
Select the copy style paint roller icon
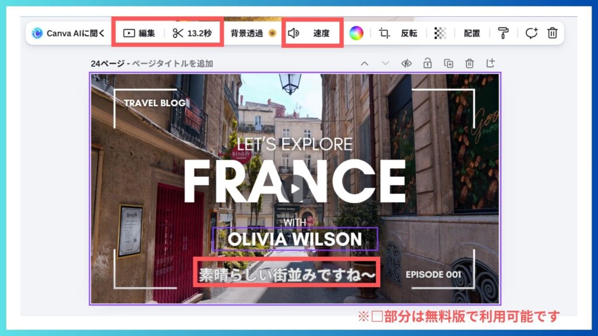click(x=503, y=33)
